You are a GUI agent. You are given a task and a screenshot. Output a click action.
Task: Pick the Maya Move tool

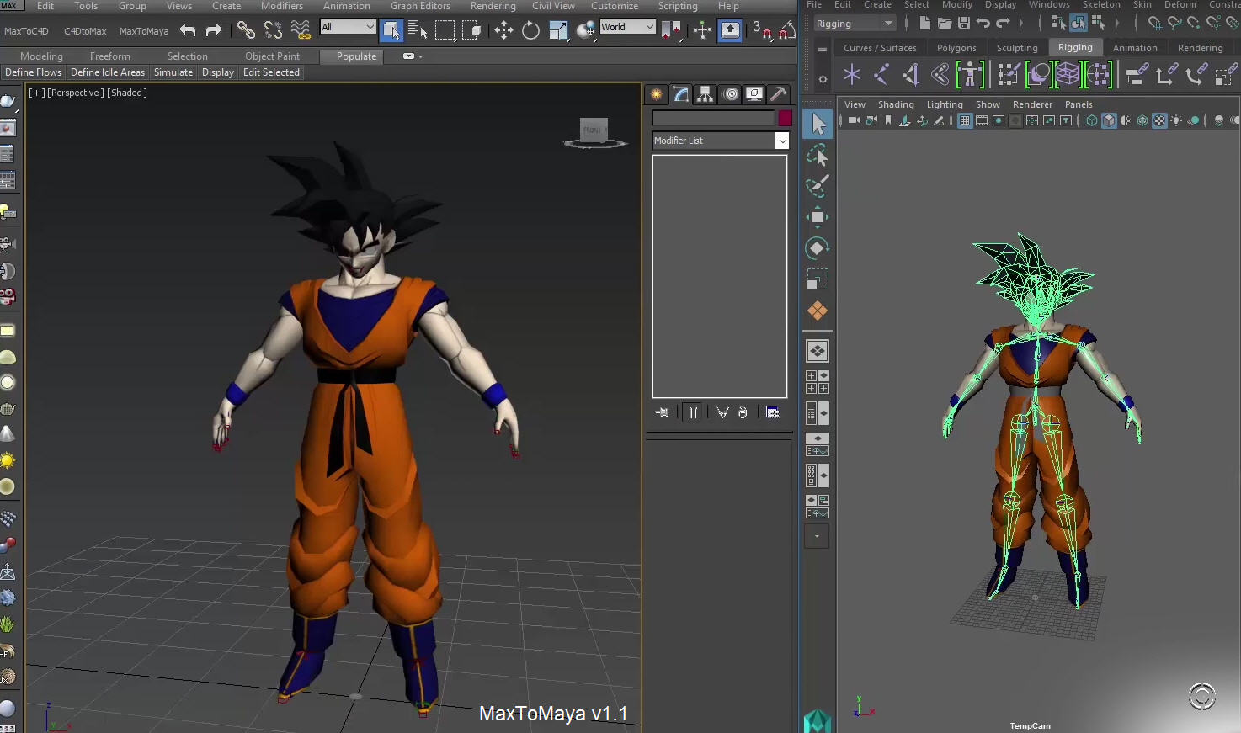click(818, 217)
